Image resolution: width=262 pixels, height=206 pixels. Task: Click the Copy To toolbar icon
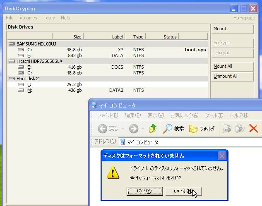coord(240,129)
